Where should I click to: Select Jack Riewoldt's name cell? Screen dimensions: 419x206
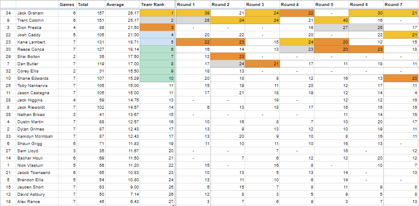(x=37, y=107)
